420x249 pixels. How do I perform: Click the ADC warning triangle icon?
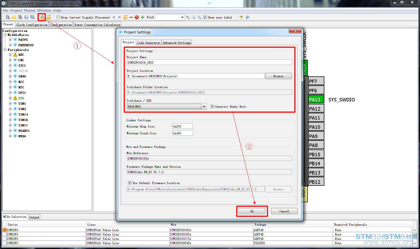click(x=15, y=55)
